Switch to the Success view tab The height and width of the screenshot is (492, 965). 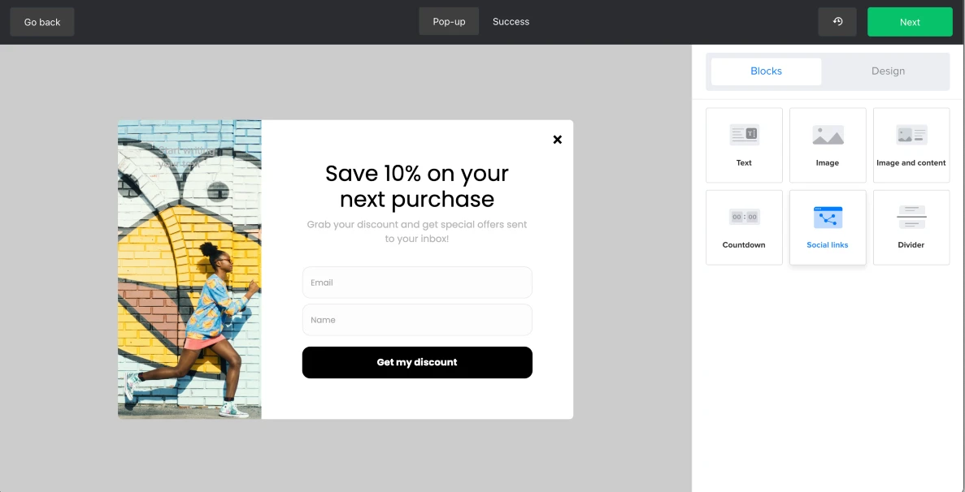(x=511, y=22)
